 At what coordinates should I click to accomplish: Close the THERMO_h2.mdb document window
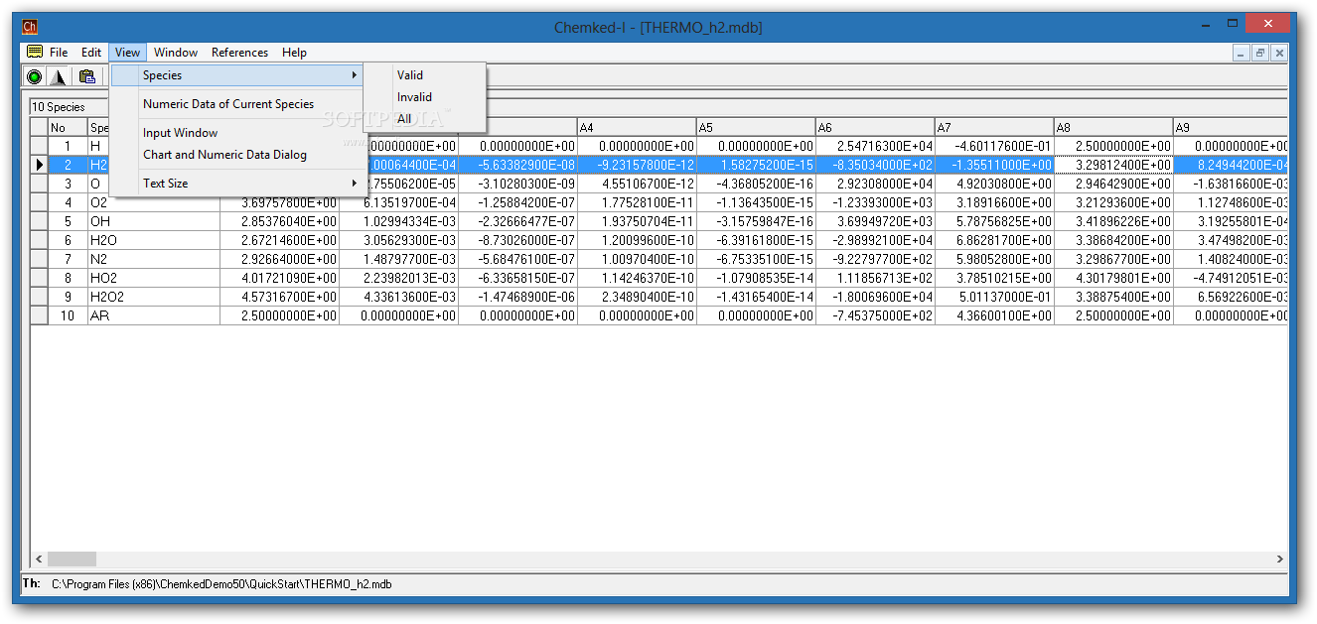1279,53
